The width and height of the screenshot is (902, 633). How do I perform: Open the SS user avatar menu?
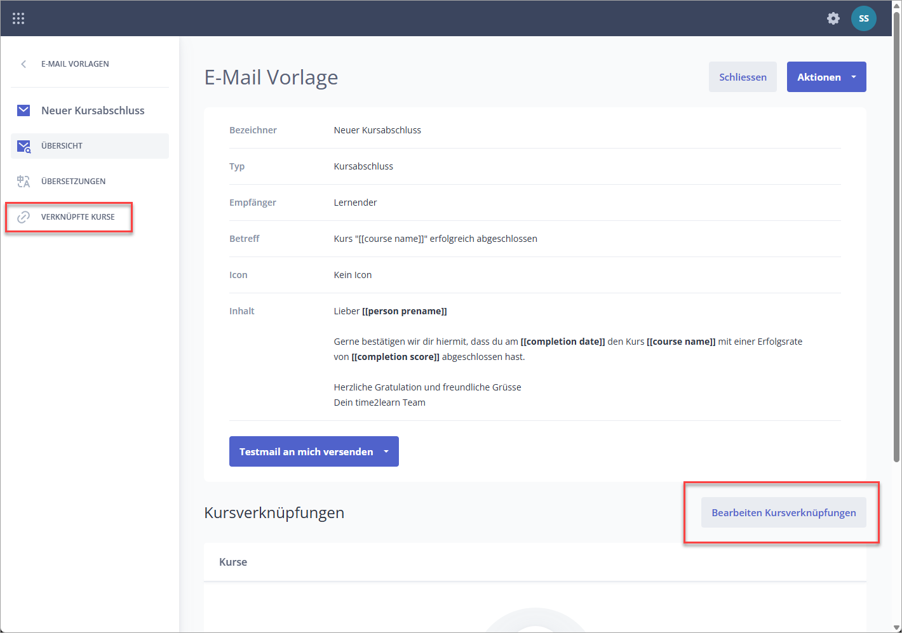[x=864, y=18]
